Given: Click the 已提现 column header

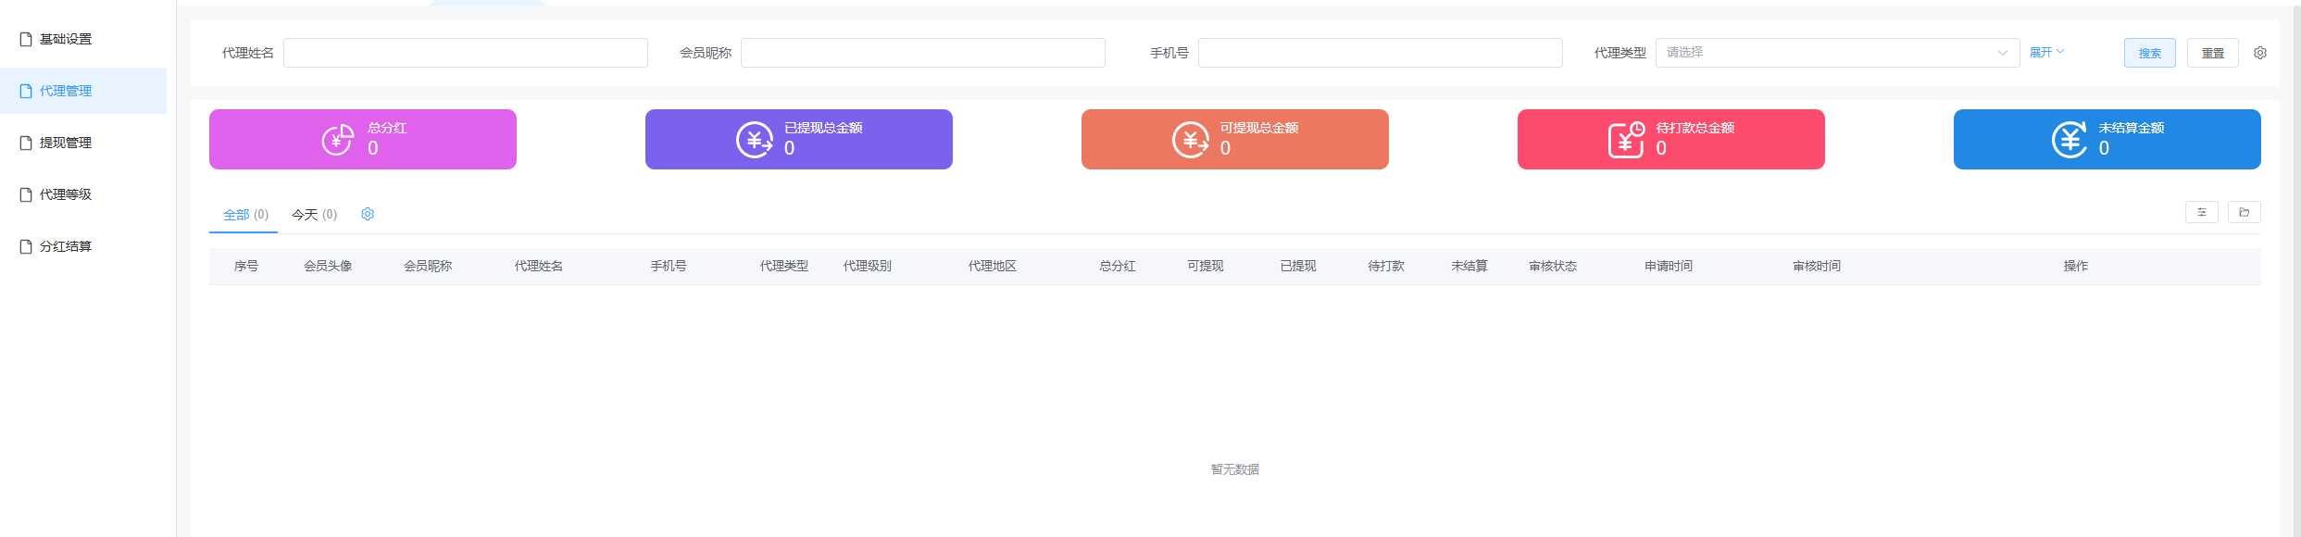Looking at the screenshot, I should 1298,266.
